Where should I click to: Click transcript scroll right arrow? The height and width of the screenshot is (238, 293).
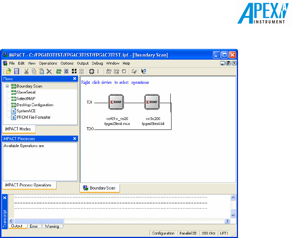[x=227, y=221]
